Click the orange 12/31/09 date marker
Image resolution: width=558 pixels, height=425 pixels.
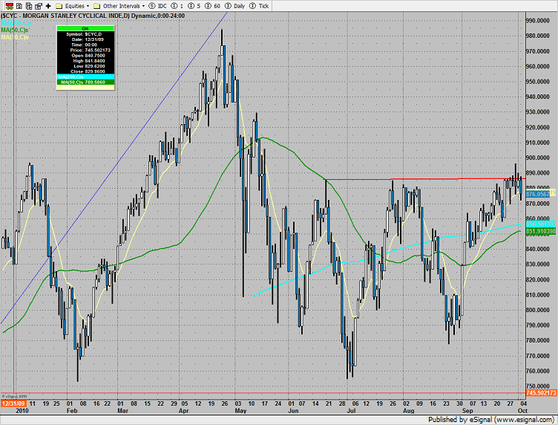[x=13, y=403]
